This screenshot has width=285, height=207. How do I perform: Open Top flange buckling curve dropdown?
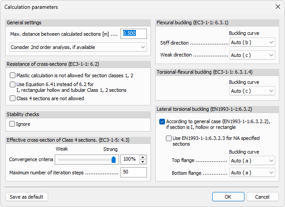coord(252,161)
